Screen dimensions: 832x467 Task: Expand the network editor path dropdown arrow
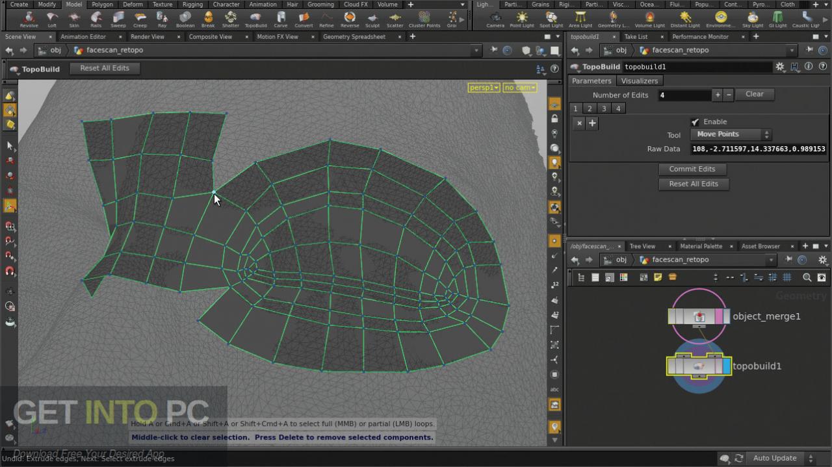click(x=772, y=260)
